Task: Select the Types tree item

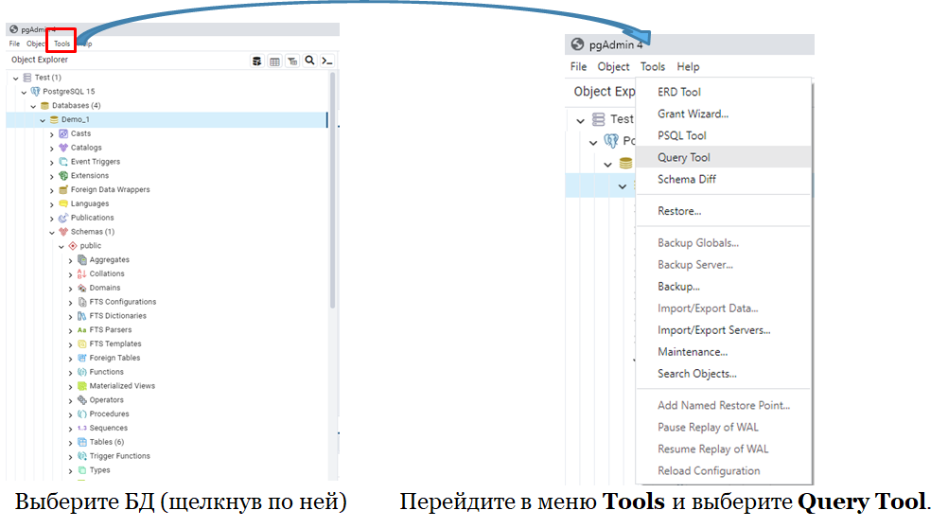Action: [x=99, y=470]
